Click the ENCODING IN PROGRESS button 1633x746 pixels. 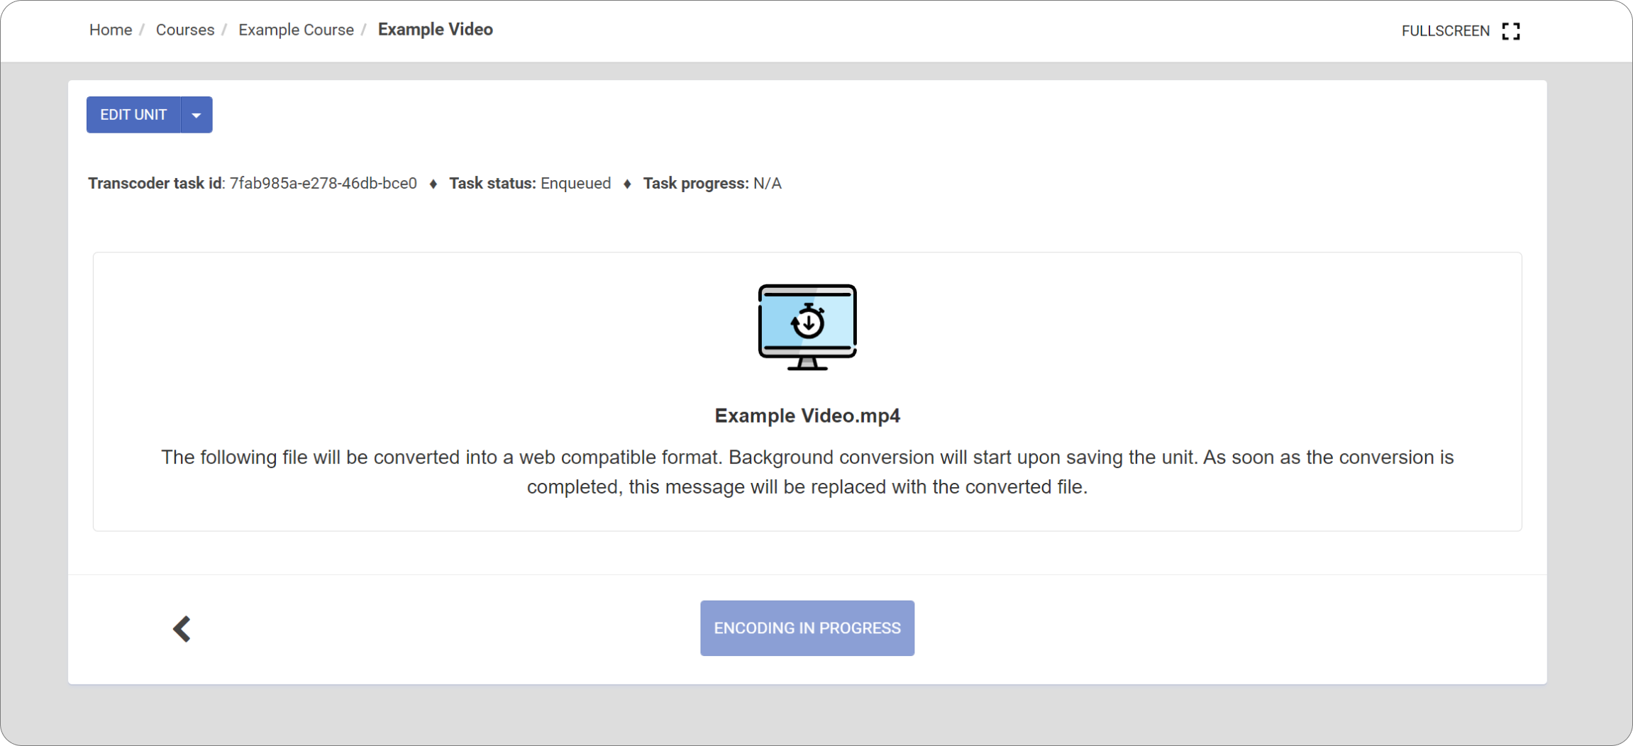[807, 628]
